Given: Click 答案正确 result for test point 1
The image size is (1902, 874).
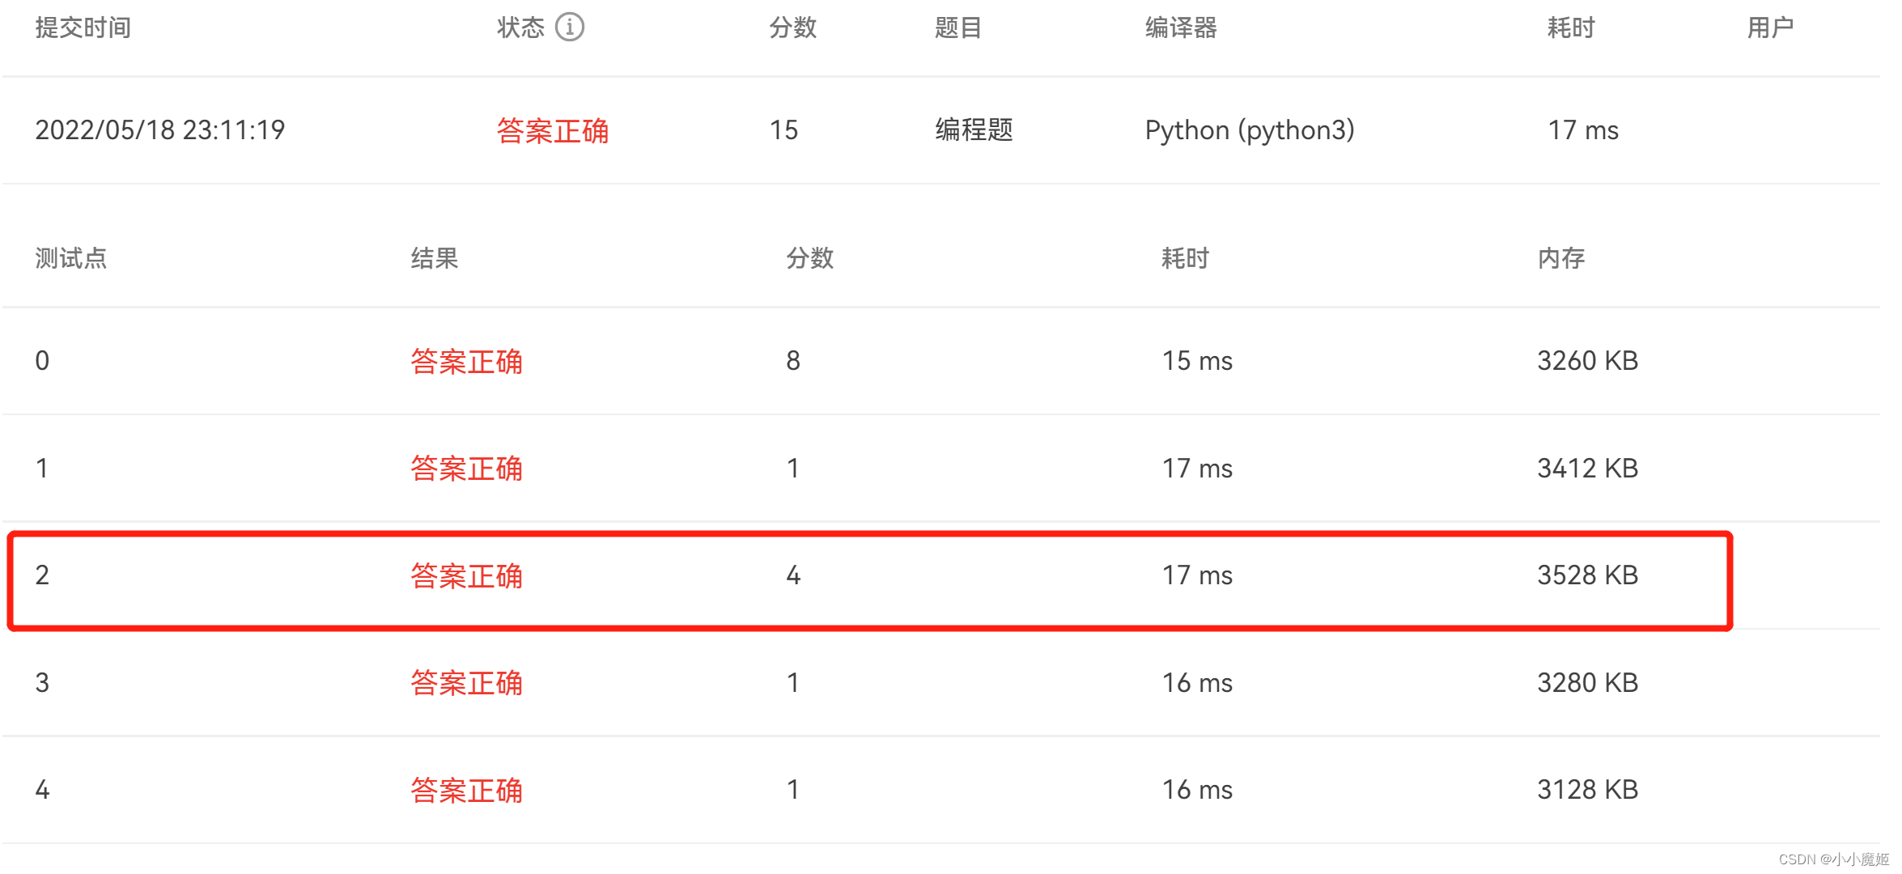Looking at the screenshot, I should click(467, 469).
